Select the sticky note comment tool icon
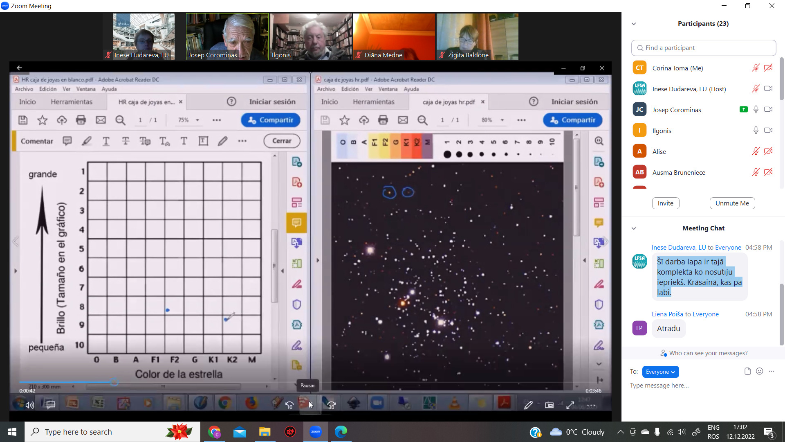Screen dimensions: 785x442 [x=67, y=141]
